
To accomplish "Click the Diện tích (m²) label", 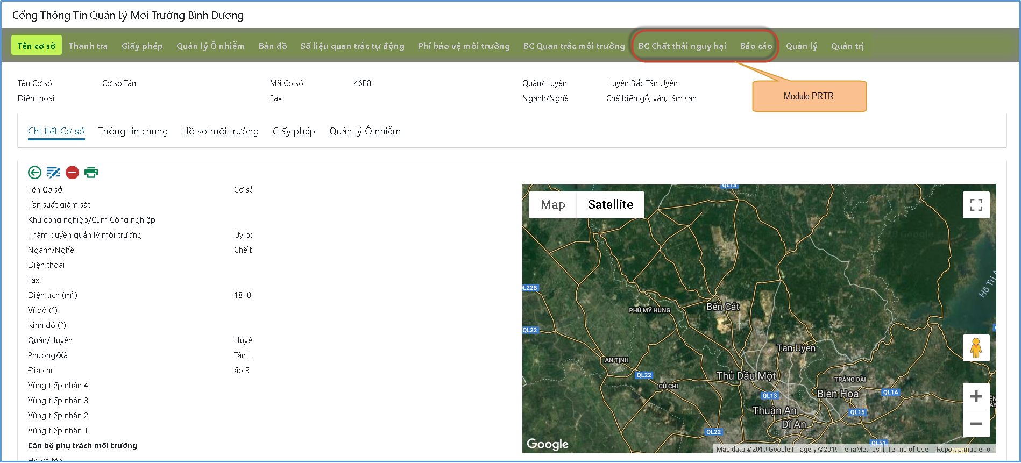I will click(x=53, y=295).
